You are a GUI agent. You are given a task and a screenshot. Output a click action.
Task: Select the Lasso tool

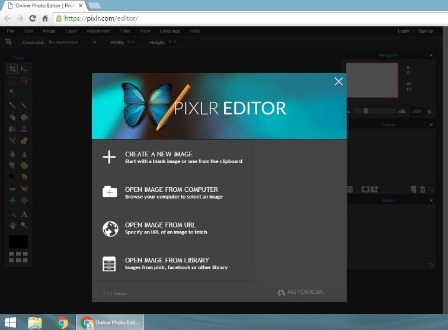(x=24, y=81)
